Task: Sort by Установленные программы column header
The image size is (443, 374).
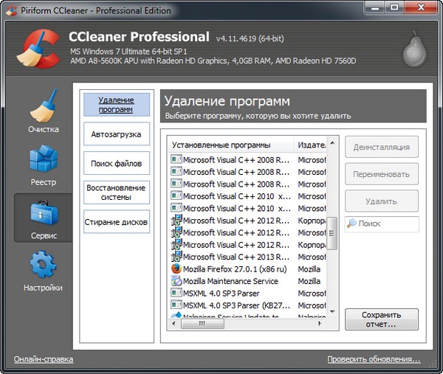Action: pyautogui.click(x=229, y=145)
